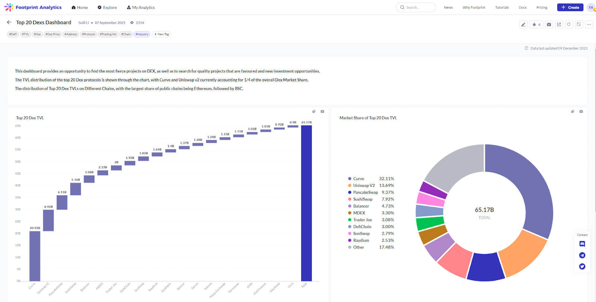Image resolution: width=596 pixels, height=302 pixels.
Task: Open the FA user avatar menu
Action: tap(591, 7)
